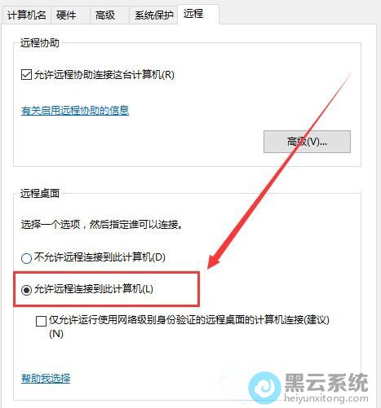Choose 允许远程连接到此计算机 radio button
381x408 pixels.
(x=26, y=290)
